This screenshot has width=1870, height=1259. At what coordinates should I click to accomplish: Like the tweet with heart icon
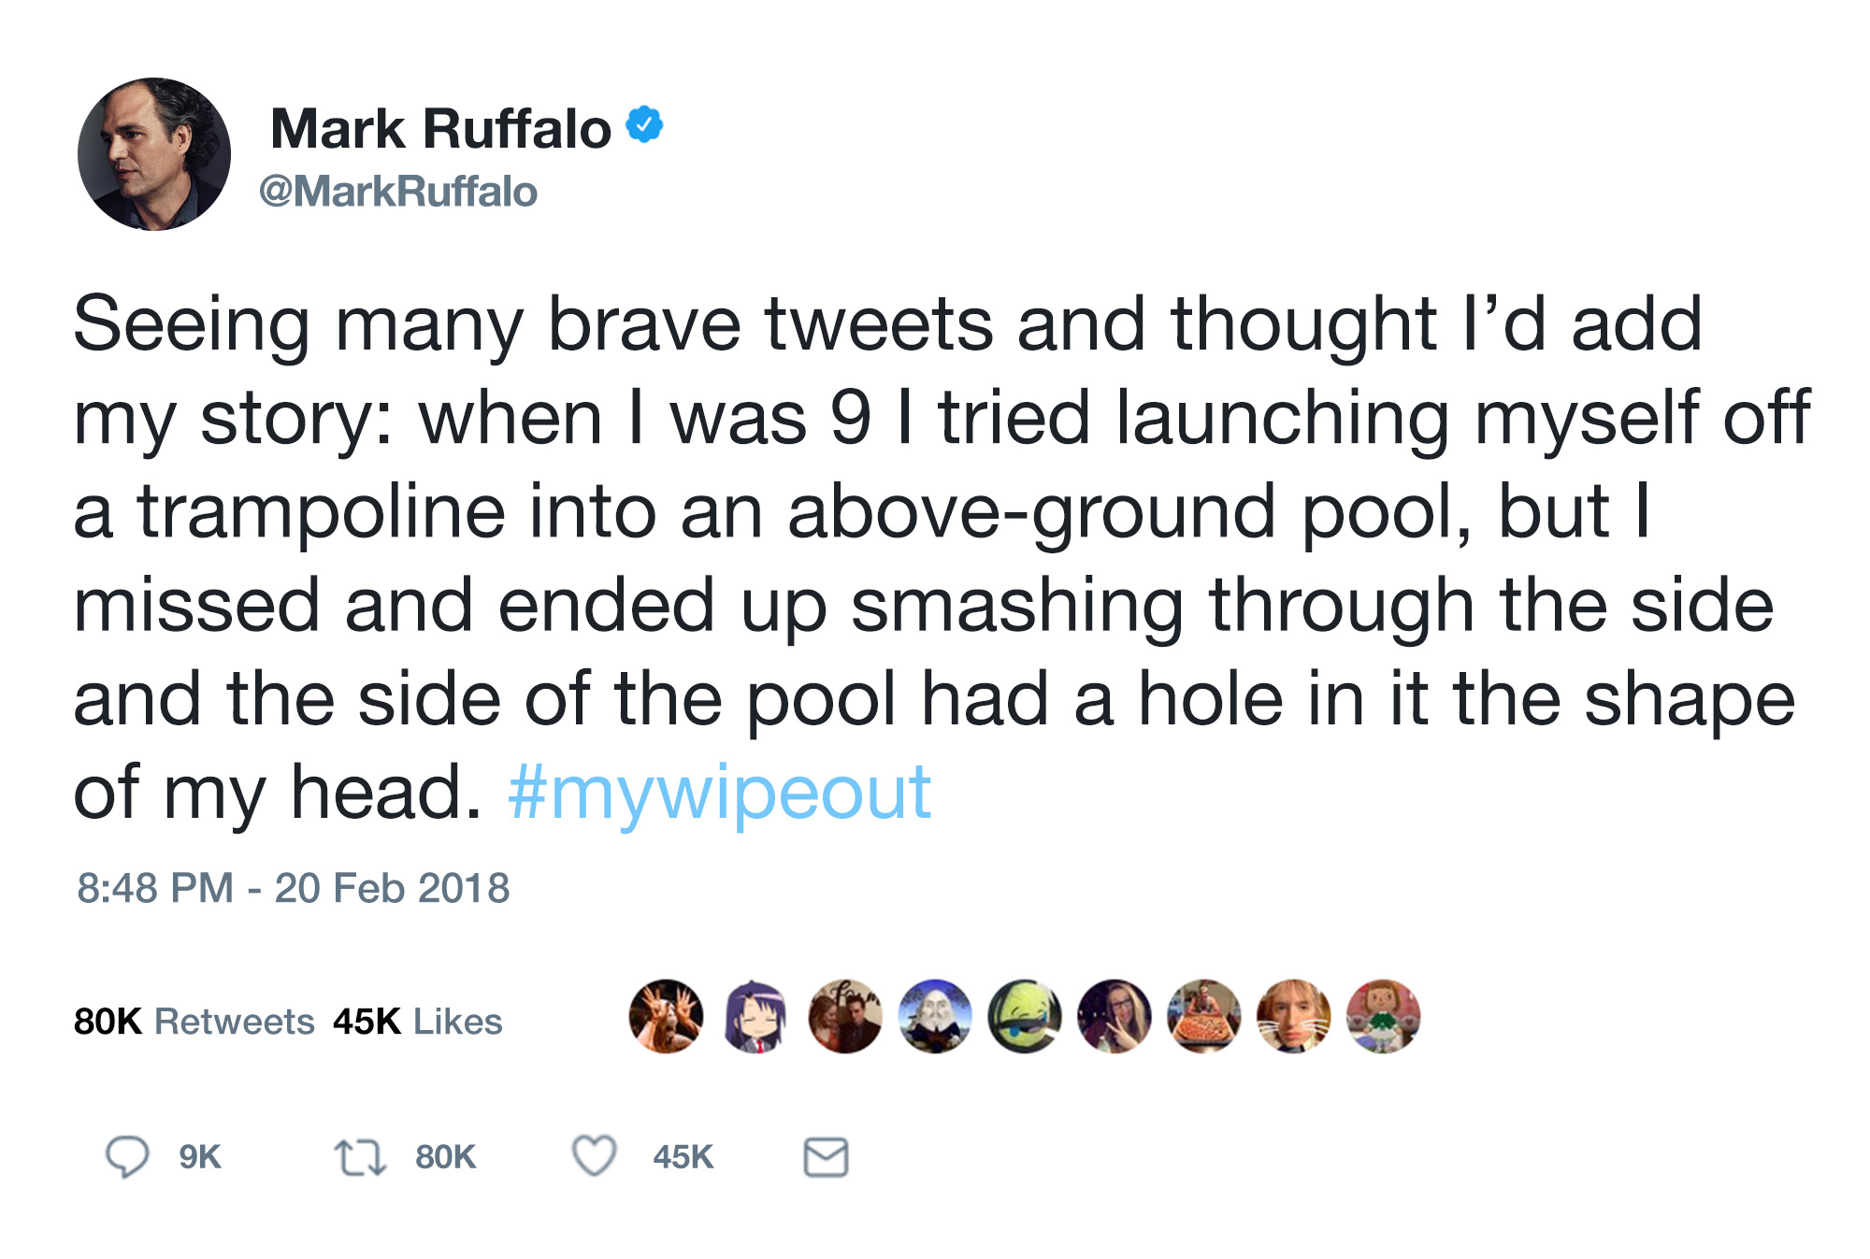tap(595, 1156)
